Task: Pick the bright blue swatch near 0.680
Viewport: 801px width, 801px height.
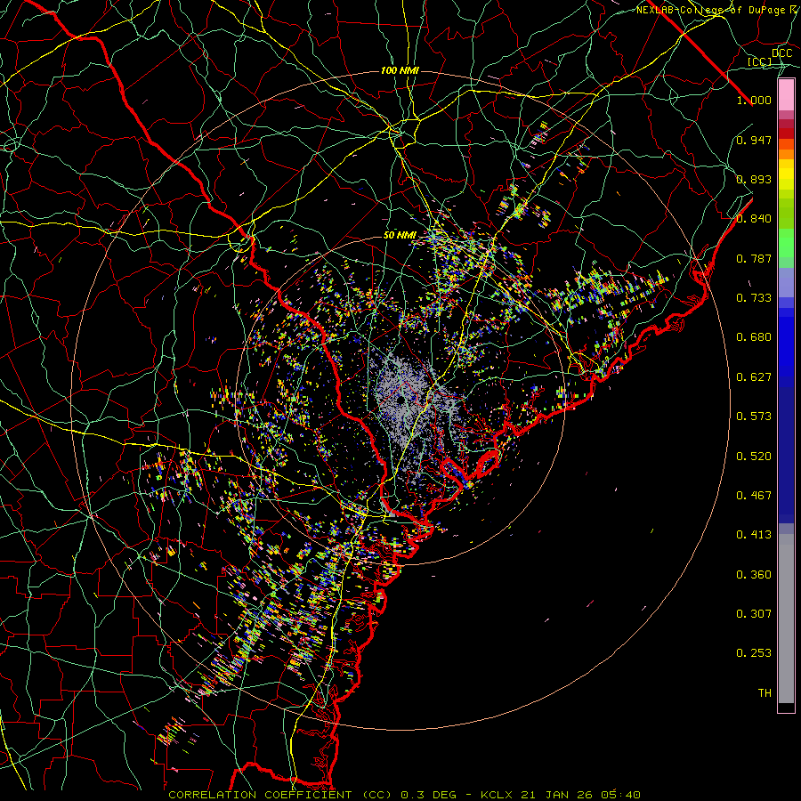Action: (786, 343)
